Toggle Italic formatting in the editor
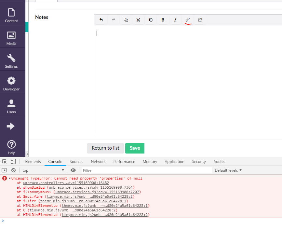Viewport: 282px width, 228px height. tap(175, 20)
